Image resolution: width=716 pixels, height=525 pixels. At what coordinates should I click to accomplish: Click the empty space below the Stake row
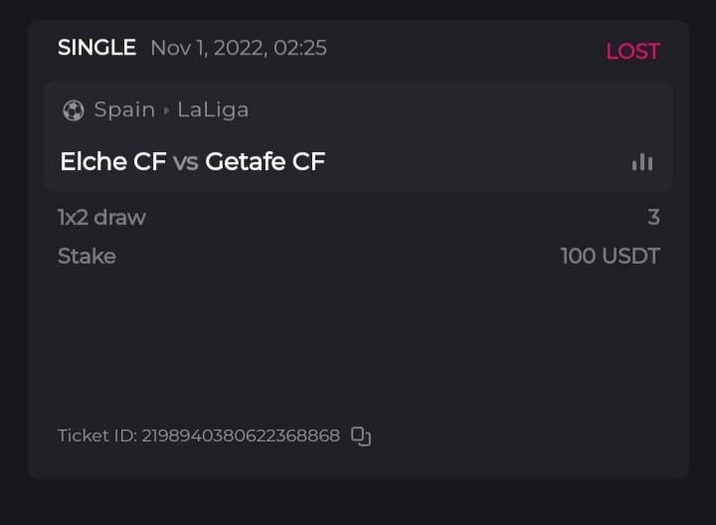358,338
